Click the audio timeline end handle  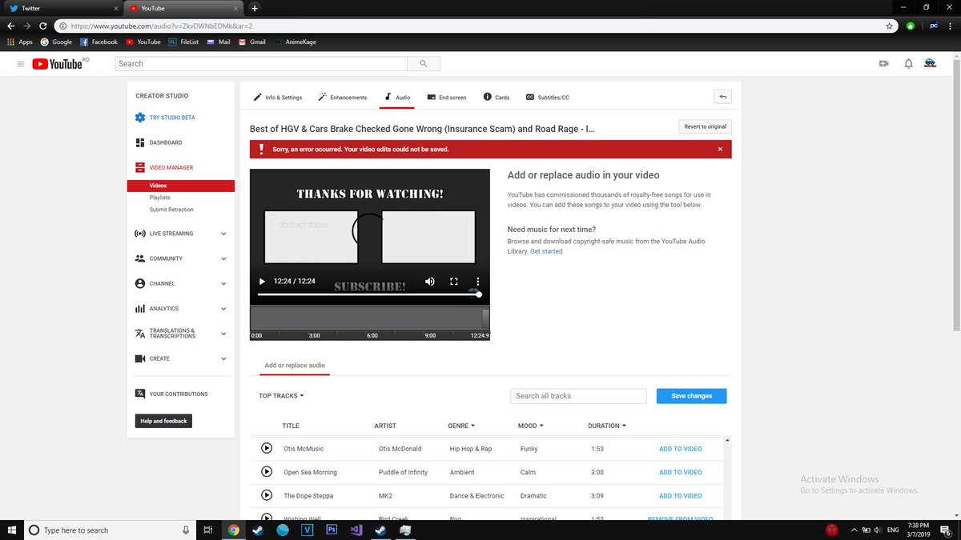pos(486,318)
